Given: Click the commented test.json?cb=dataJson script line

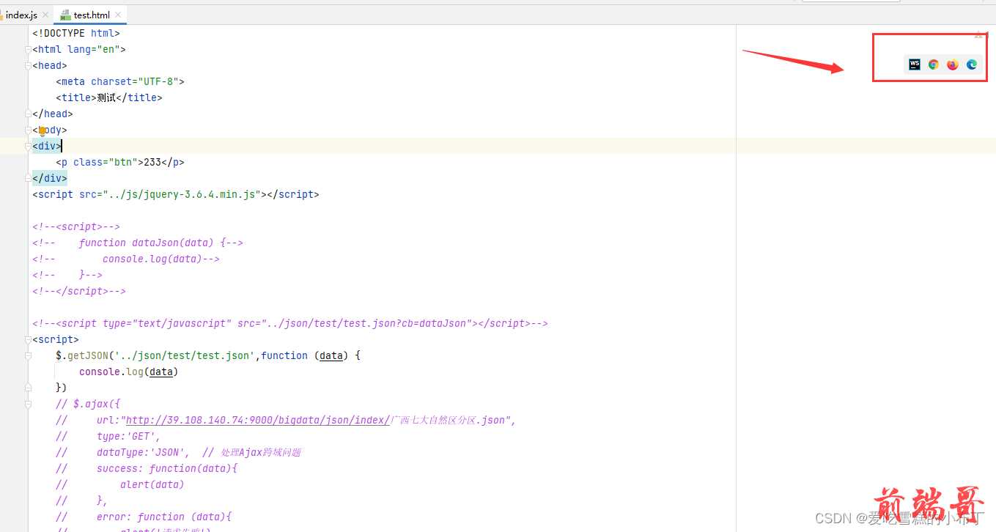Looking at the screenshot, I should point(290,323).
